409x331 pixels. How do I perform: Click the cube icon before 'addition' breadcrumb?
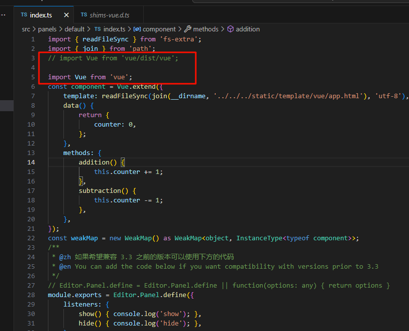230,29
